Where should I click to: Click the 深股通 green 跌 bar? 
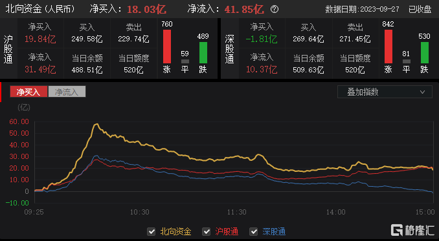pyautogui.click(x=425, y=52)
